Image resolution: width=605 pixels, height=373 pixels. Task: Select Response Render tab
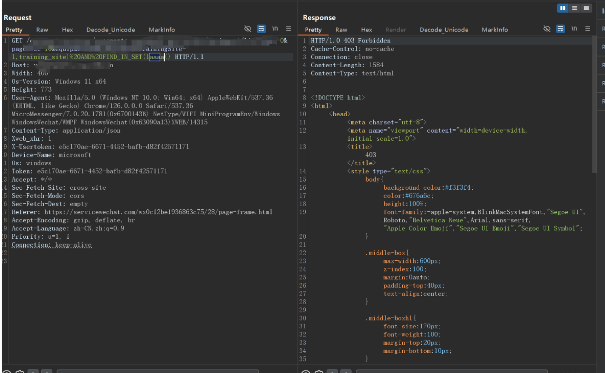coord(395,30)
